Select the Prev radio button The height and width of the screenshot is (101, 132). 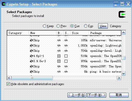pyautogui.click(x=58, y=26)
